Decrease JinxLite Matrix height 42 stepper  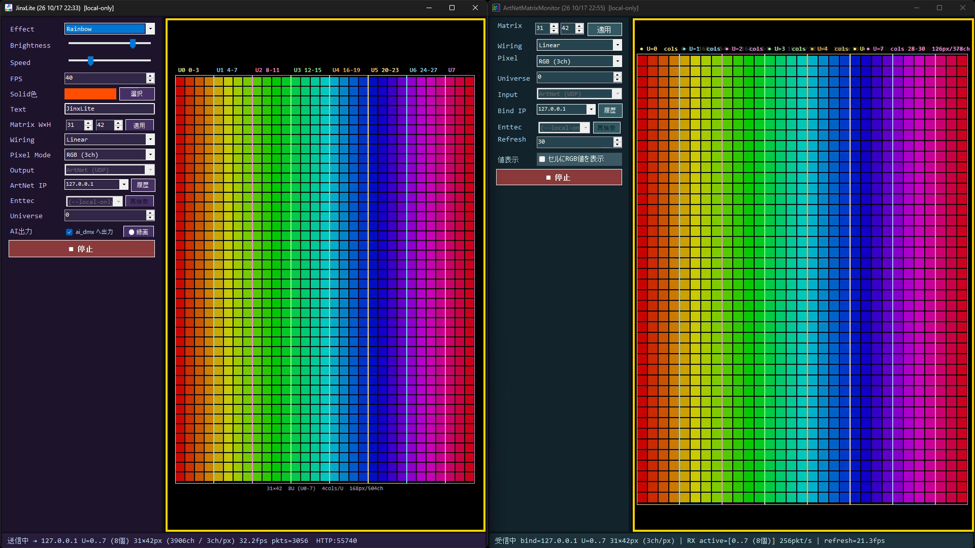[x=118, y=127]
